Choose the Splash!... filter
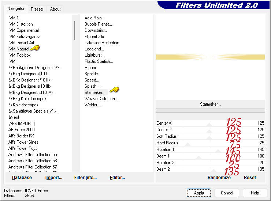Screen dimensions: 271x201 point(92,86)
